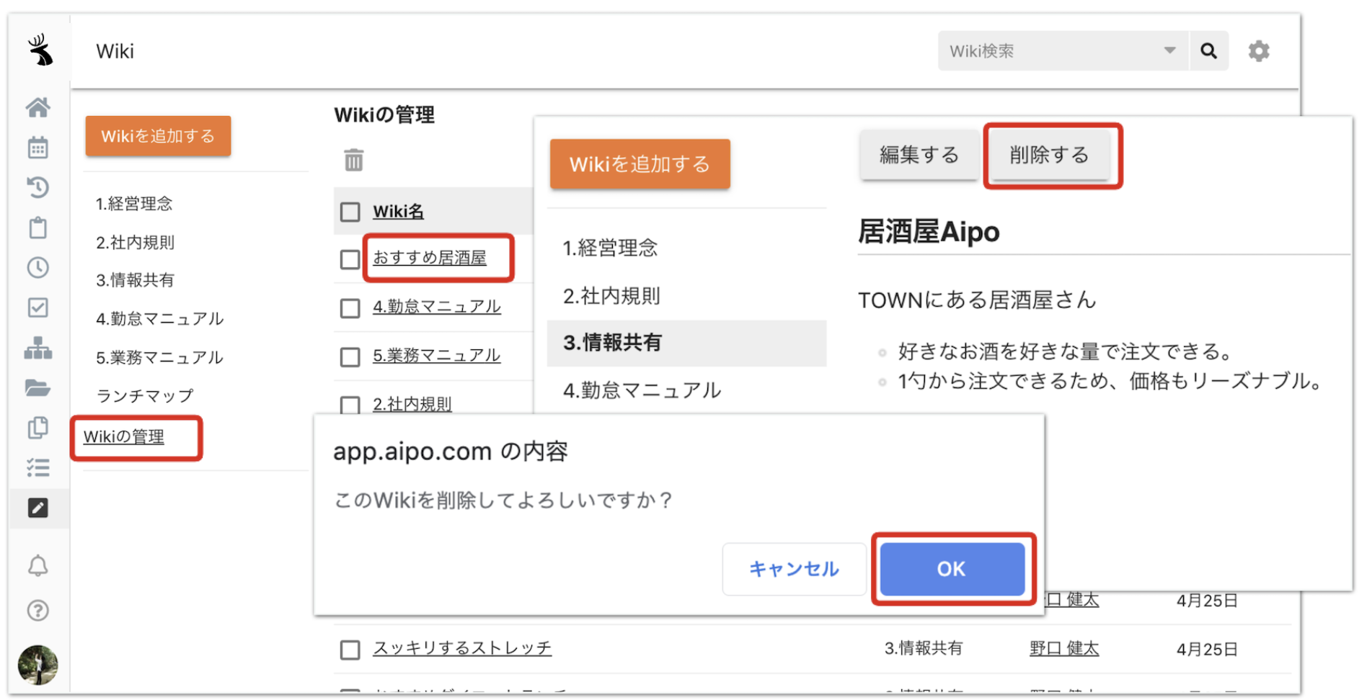Click the 編集する button
Screen dimensions: 1367x700
coord(919,154)
